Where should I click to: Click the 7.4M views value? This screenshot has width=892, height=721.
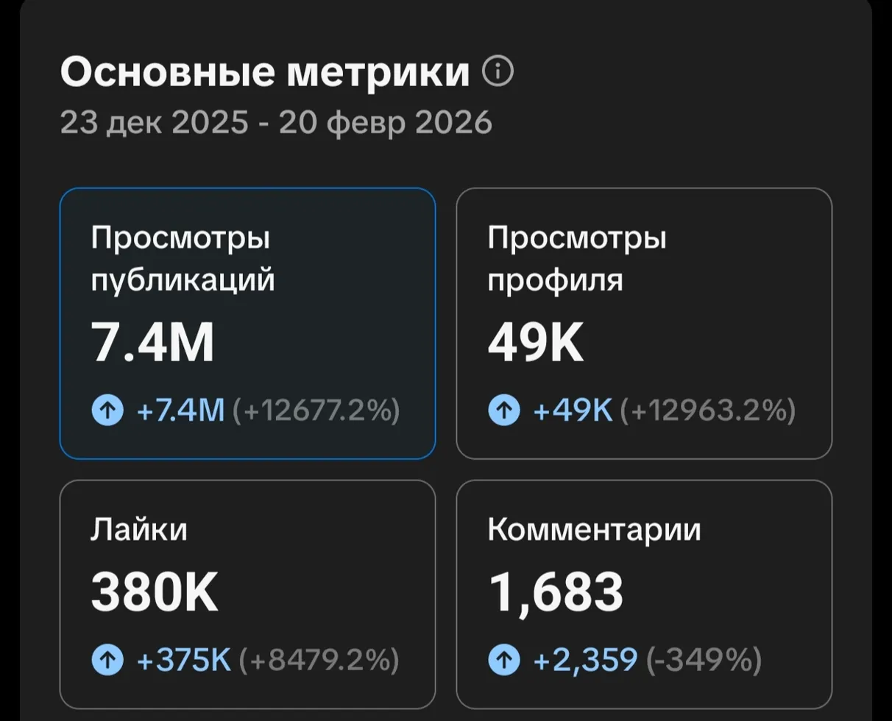click(152, 341)
